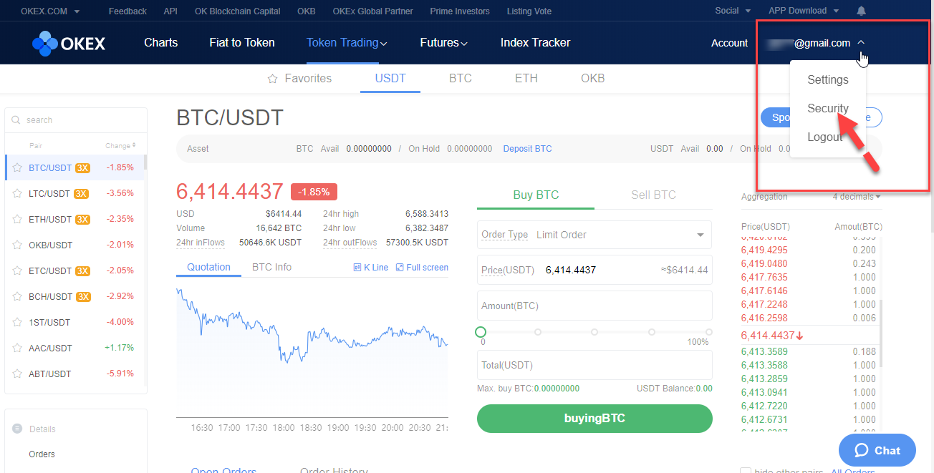
Task: Toggle the favorite star for ABT/USDT
Action: [17, 374]
